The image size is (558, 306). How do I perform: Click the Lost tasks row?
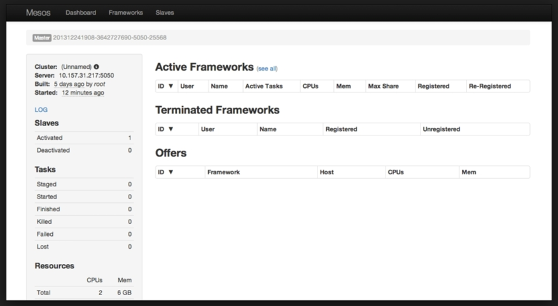coord(84,247)
